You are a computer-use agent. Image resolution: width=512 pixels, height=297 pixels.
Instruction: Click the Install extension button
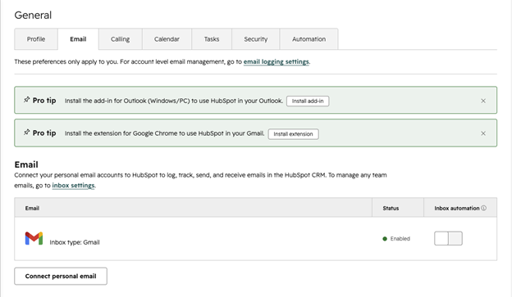pos(293,134)
